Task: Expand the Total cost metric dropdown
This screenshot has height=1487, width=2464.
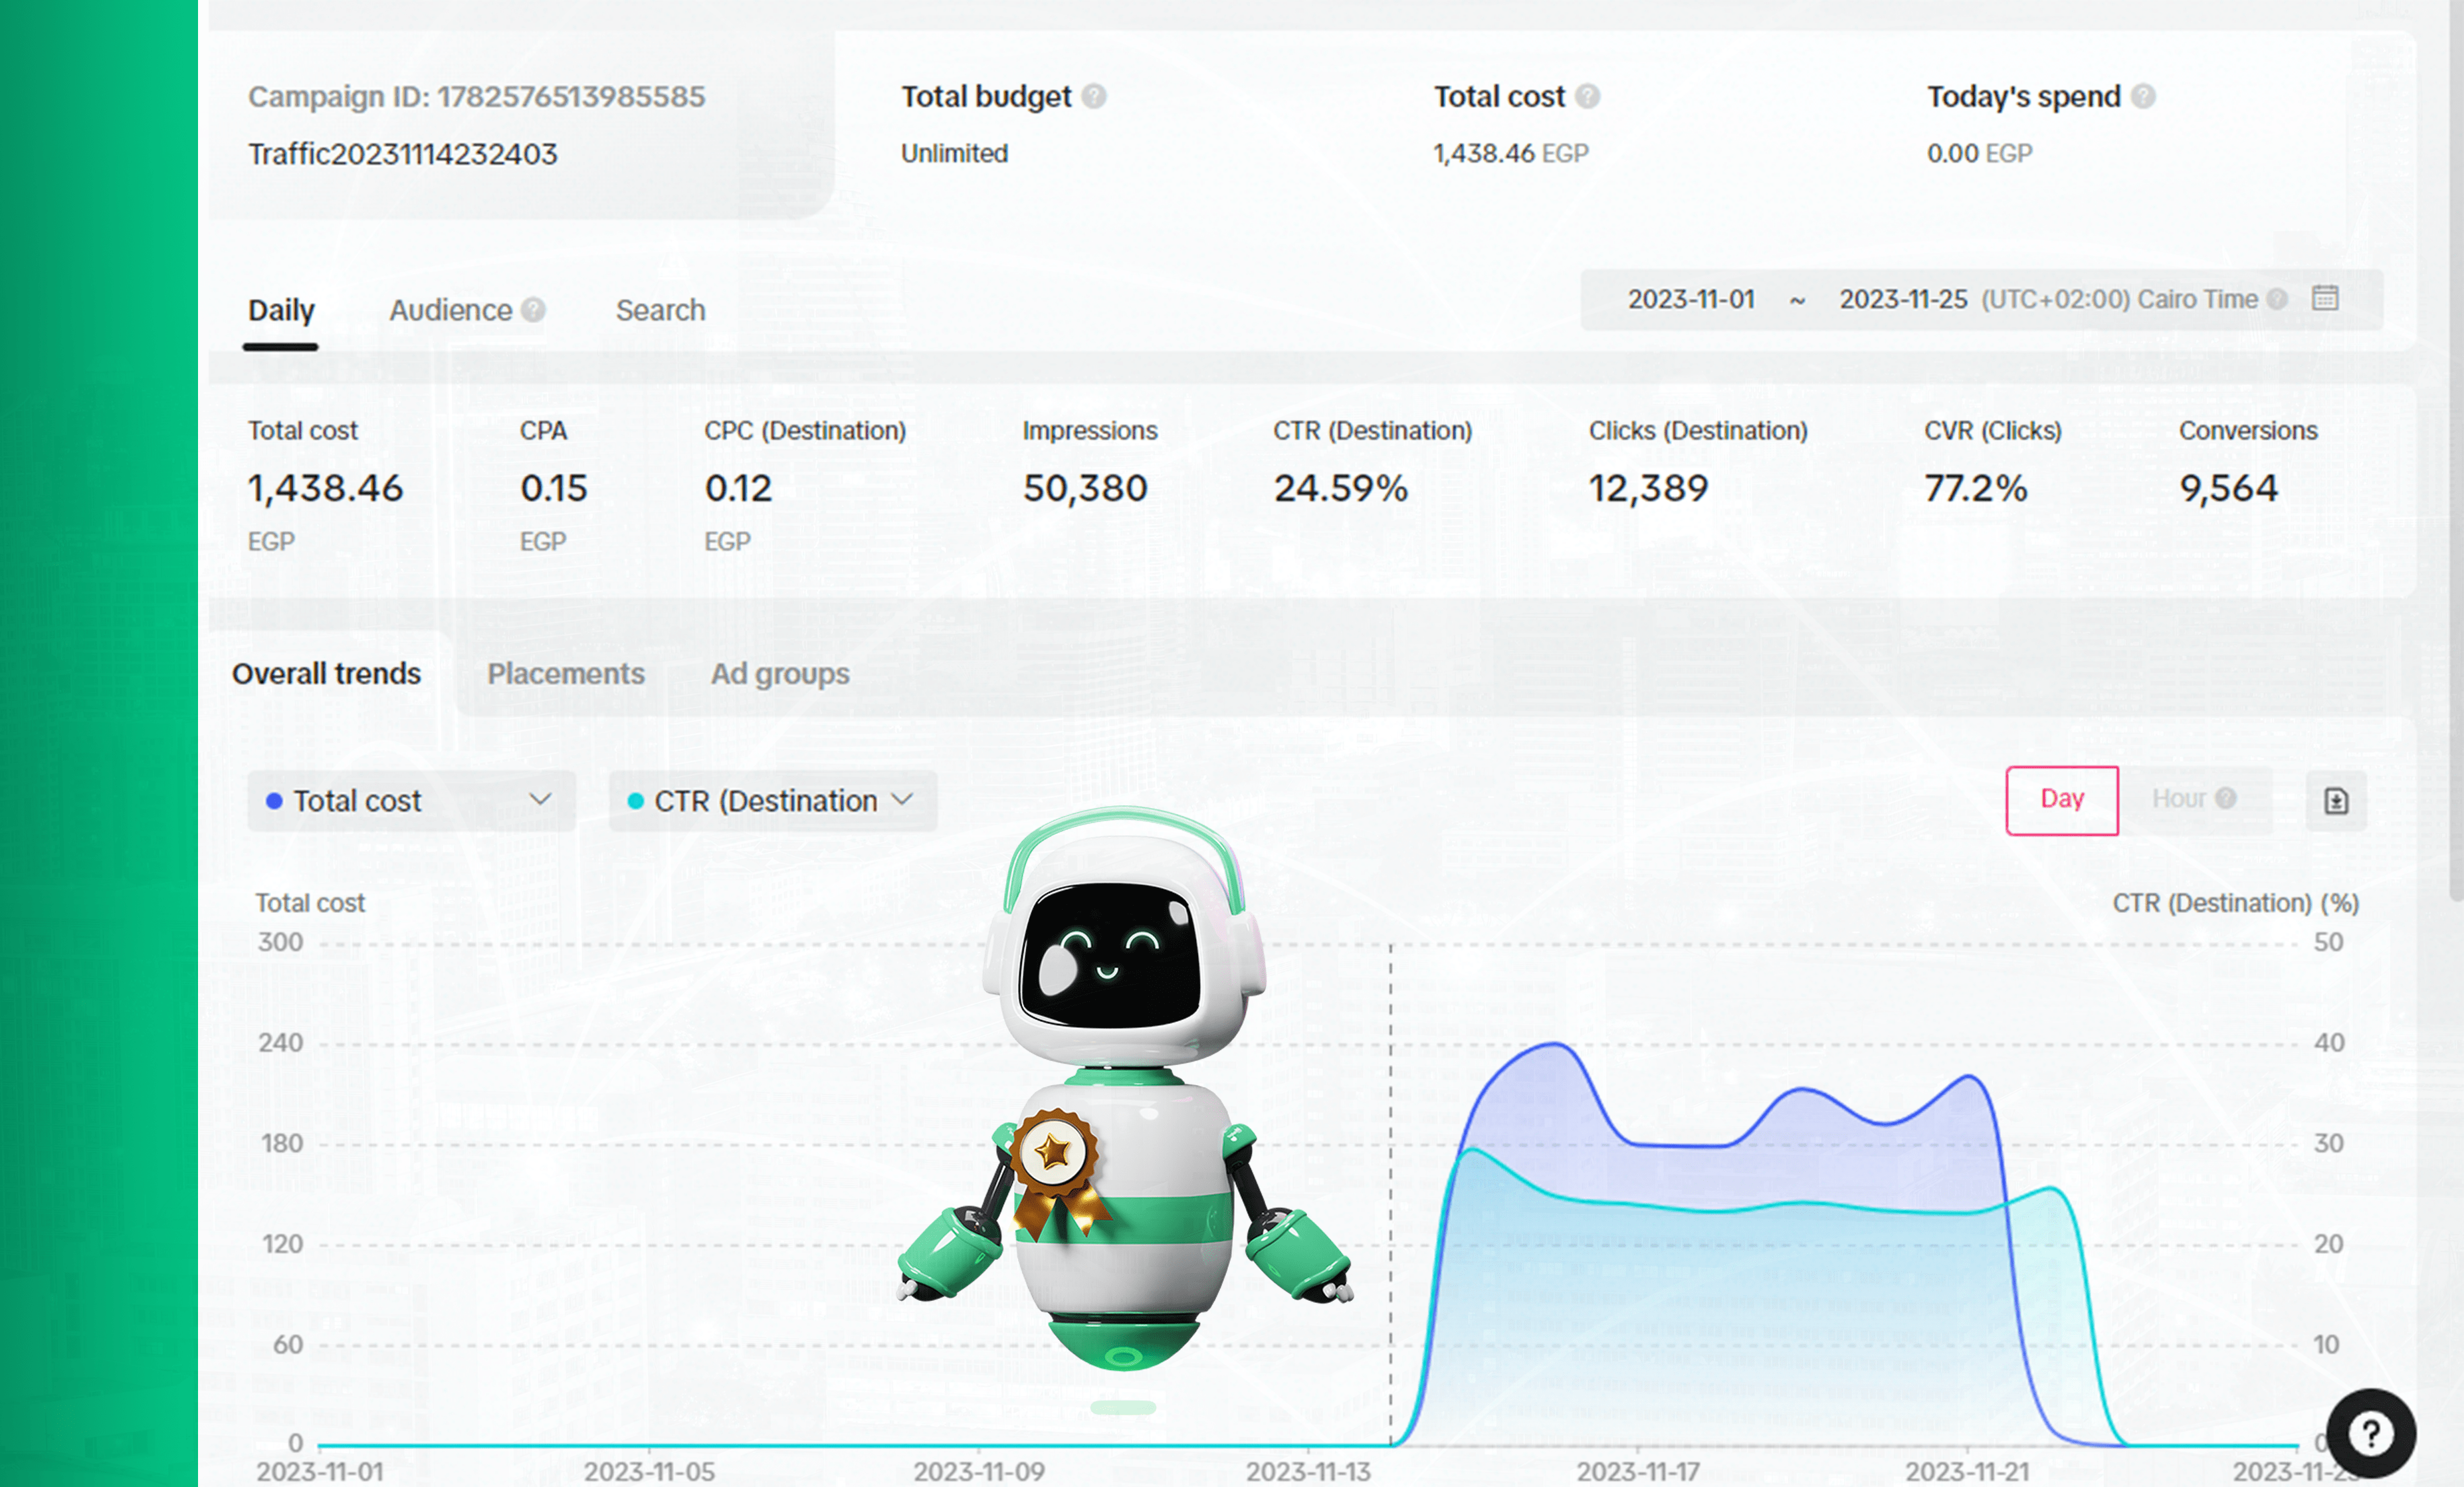Action: 411,800
